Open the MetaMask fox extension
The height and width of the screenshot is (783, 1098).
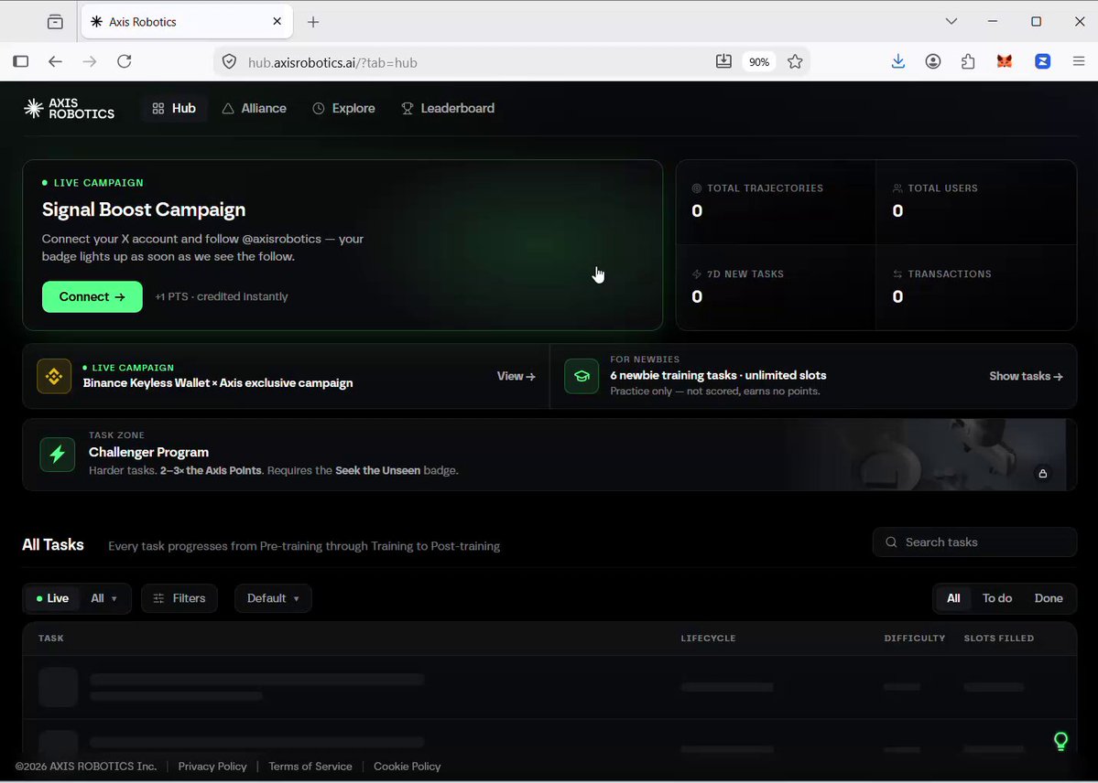pos(1005,61)
